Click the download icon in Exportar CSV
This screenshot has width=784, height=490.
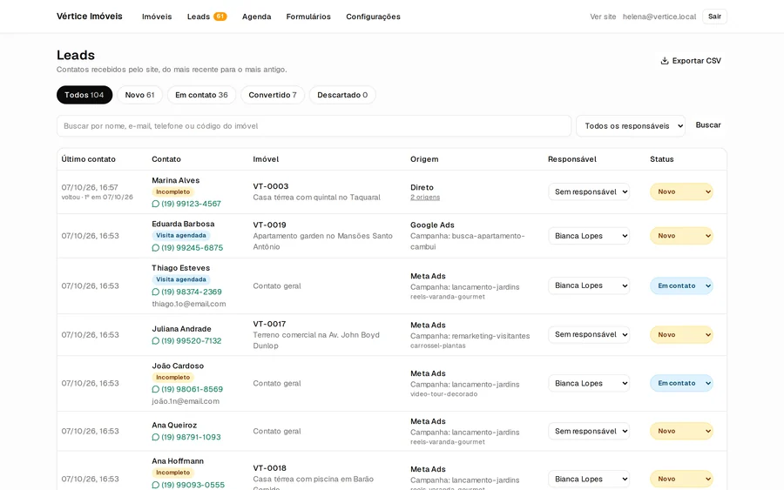click(665, 61)
